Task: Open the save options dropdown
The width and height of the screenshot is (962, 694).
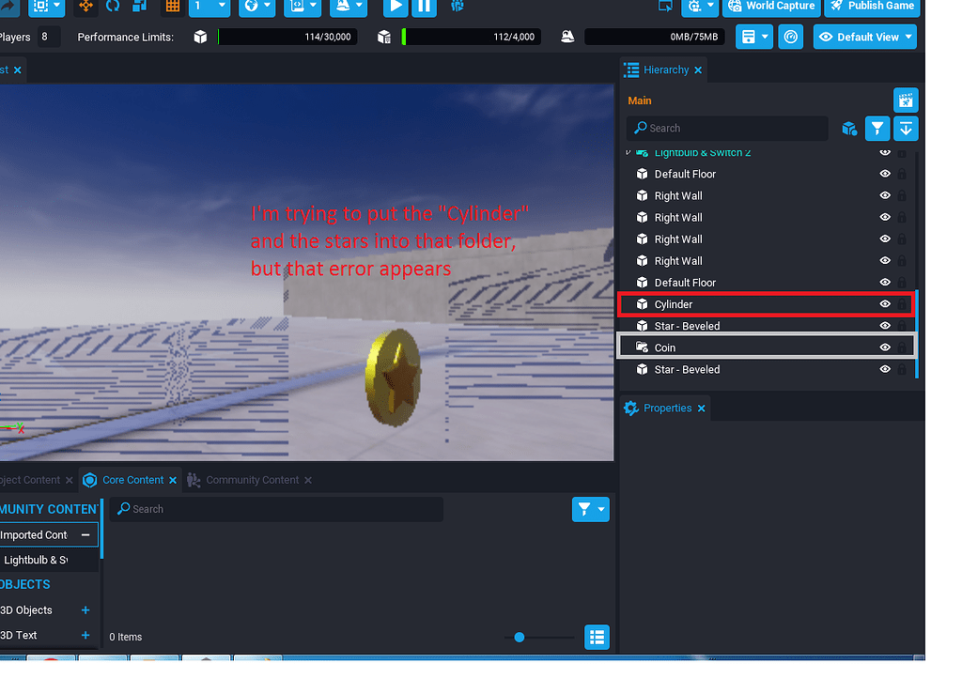Action: click(754, 37)
